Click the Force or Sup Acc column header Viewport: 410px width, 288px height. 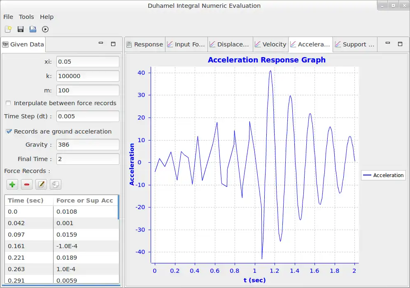point(84,200)
